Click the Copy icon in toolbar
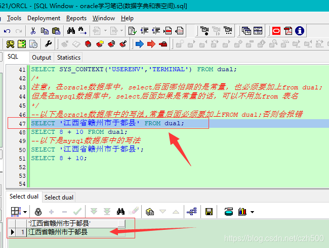Image resolution: width=329 pixels, height=248 pixels. [x=45, y=31]
